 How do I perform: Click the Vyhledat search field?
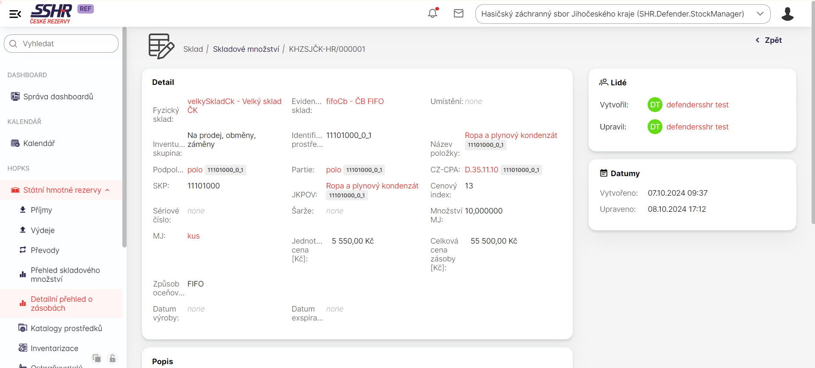pos(61,44)
